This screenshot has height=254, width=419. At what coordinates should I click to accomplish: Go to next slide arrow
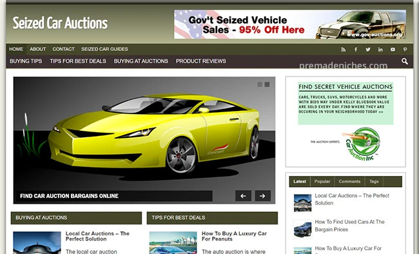pos(262,196)
